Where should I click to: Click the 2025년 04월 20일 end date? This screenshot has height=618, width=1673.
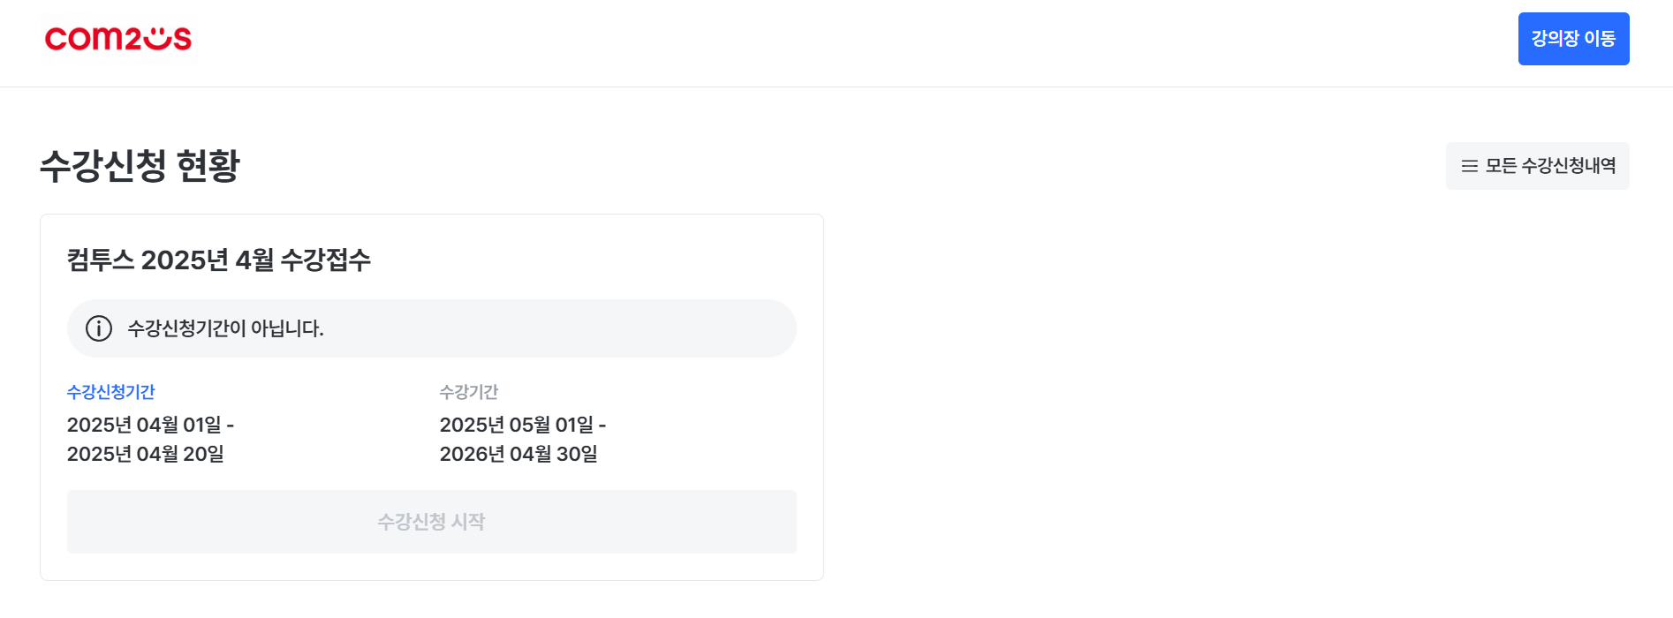click(x=146, y=454)
